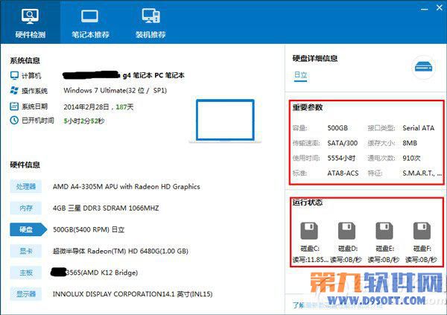Image resolution: width=447 pixels, height=315 pixels.
Task: Select the 主板 motherboard button
Action: (x=25, y=273)
